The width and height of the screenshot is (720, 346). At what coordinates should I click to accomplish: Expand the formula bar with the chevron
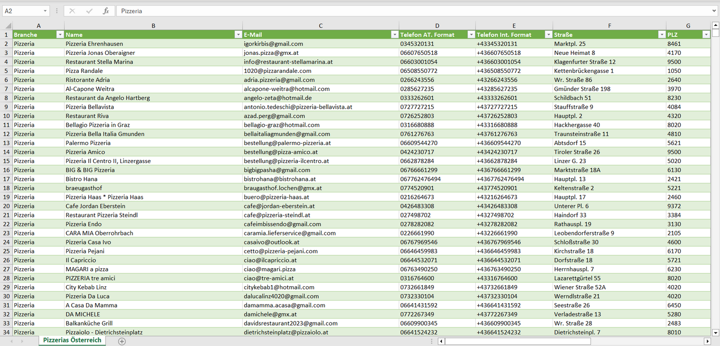[715, 11]
